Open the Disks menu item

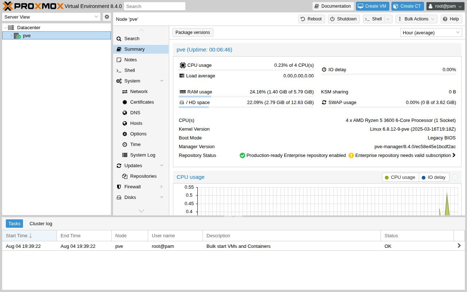pos(141,197)
